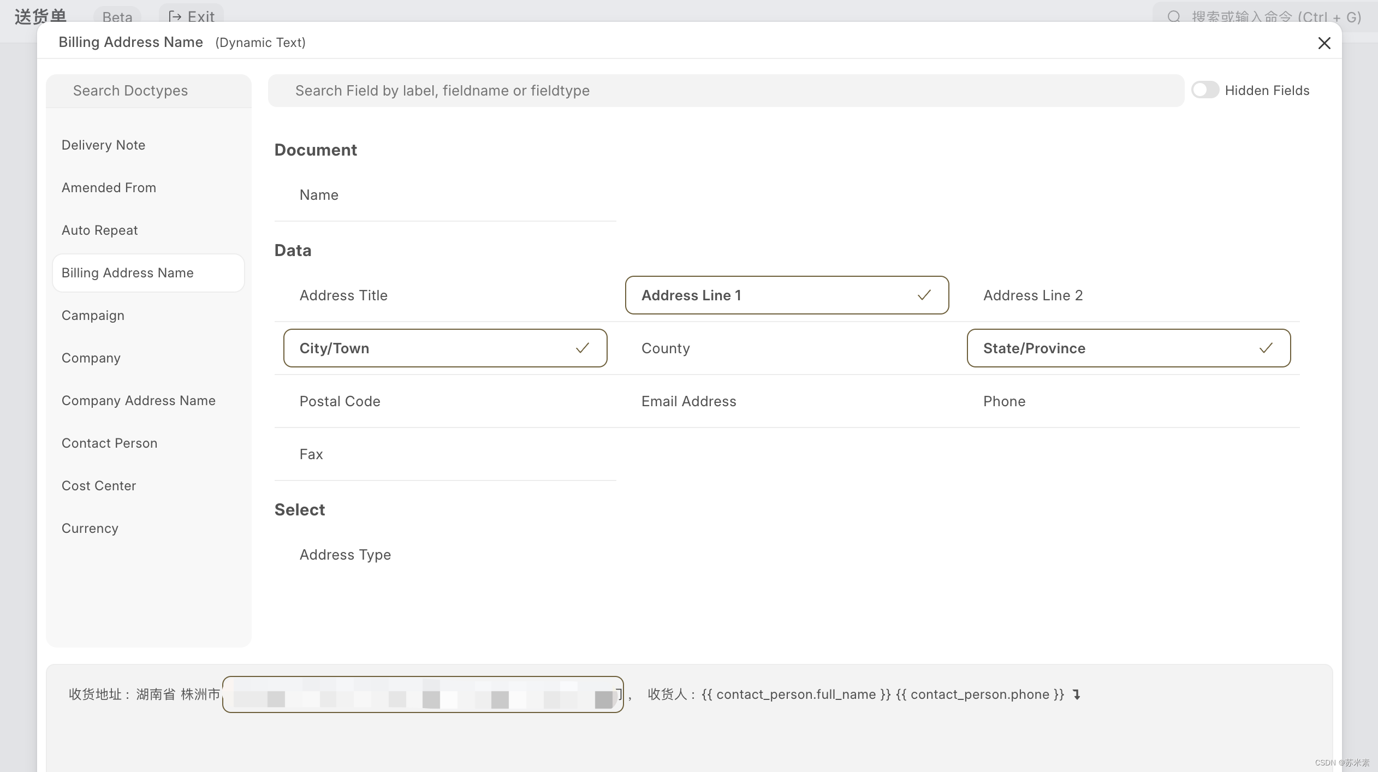Select the Postal Code field

(x=340, y=401)
